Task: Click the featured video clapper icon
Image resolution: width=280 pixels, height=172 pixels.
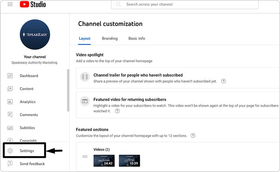Action: [85, 101]
